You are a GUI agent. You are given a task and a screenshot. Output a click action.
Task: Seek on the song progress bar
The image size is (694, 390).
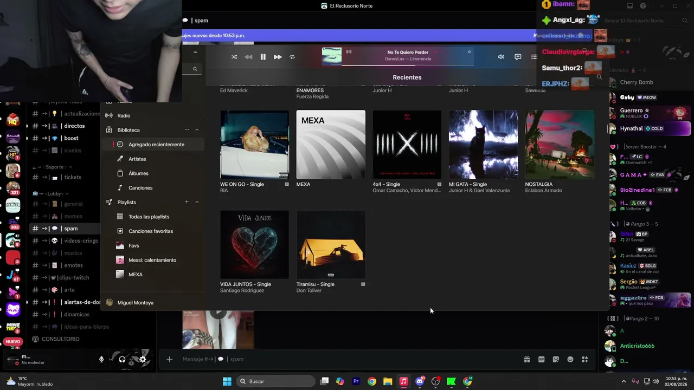coord(407,65)
